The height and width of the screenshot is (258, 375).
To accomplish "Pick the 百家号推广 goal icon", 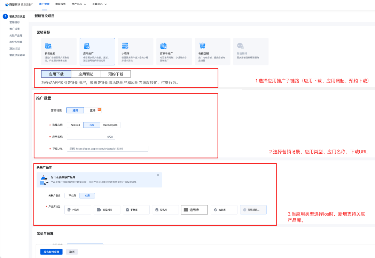I will click(163, 46).
